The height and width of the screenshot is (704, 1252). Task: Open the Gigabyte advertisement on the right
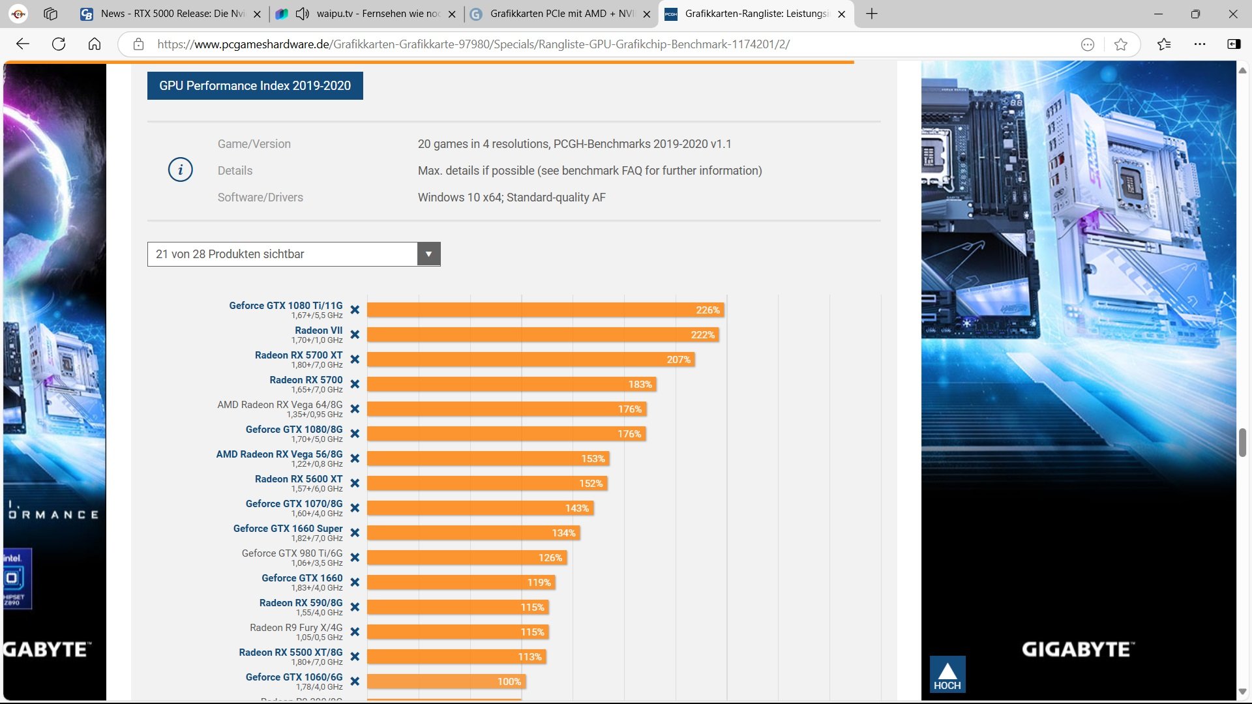(1079, 380)
